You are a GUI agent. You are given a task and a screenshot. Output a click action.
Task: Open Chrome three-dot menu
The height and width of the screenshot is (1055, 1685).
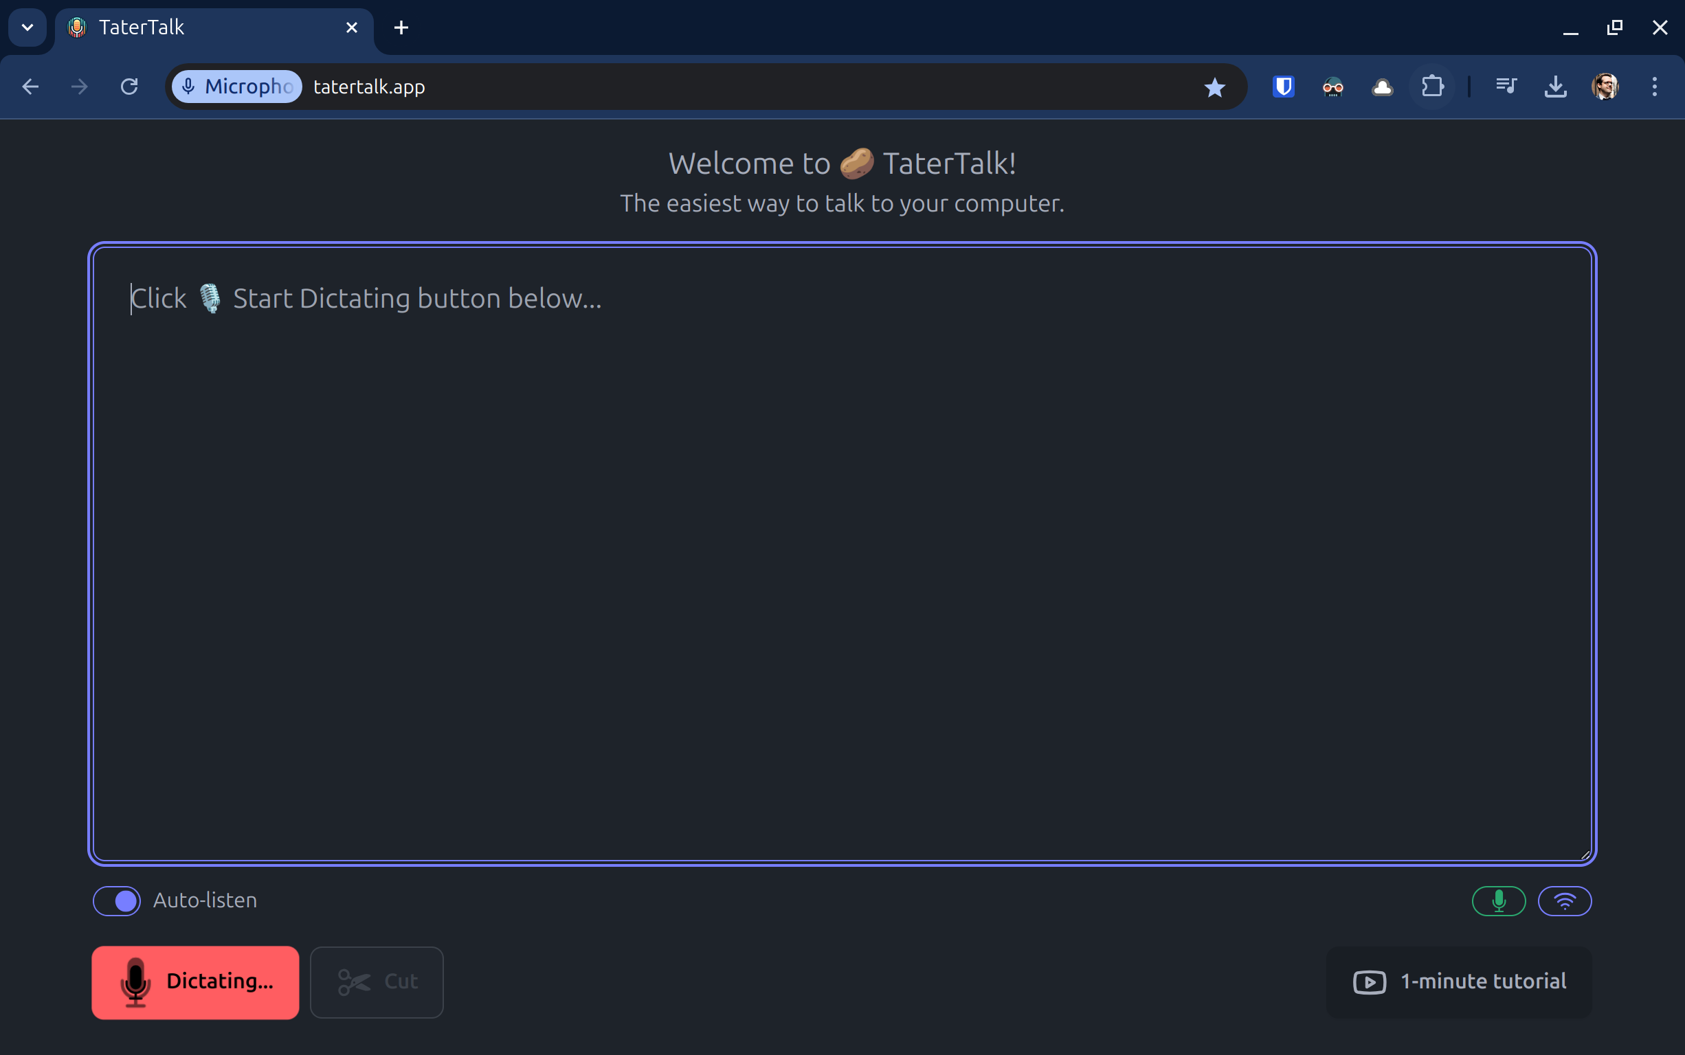1654,87
